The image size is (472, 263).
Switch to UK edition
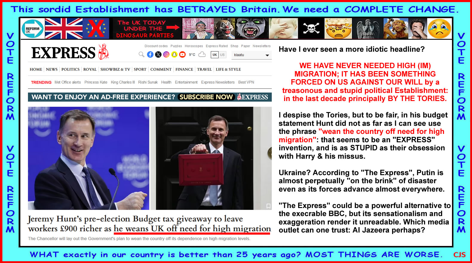(x=214, y=55)
